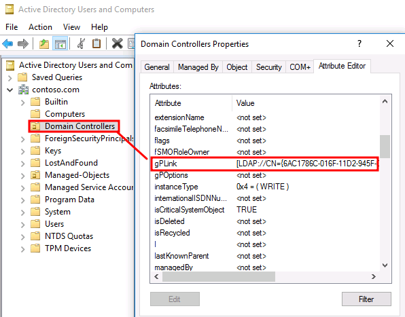Click the System folder icon
Image resolution: width=405 pixels, height=317 pixels.
(35, 212)
